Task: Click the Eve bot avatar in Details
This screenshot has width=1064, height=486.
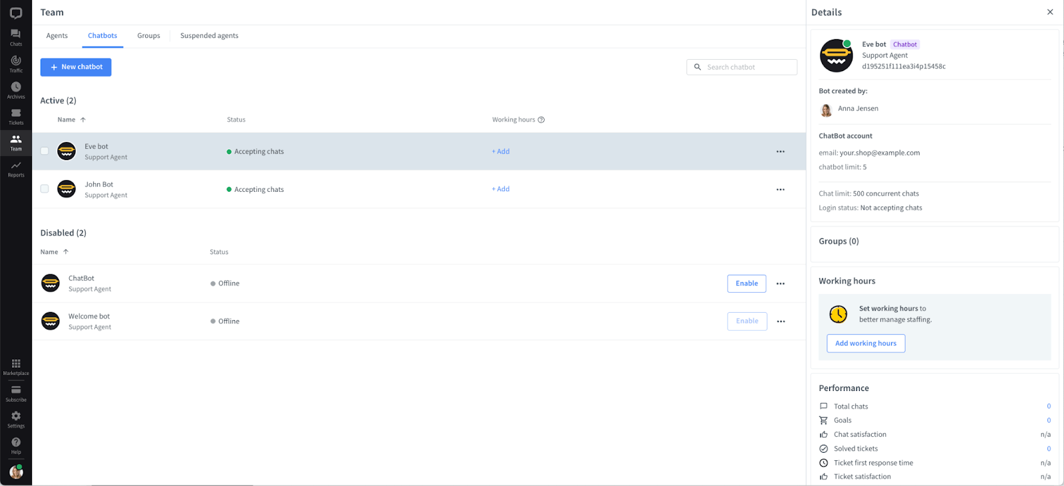Action: [836, 56]
